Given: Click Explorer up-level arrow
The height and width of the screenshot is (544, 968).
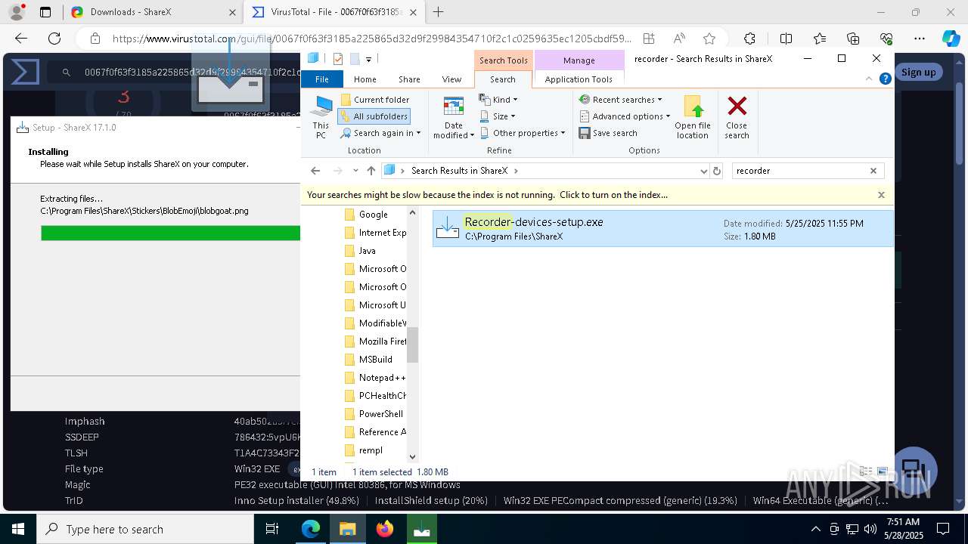Looking at the screenshot, I should (x=371, y=171).
